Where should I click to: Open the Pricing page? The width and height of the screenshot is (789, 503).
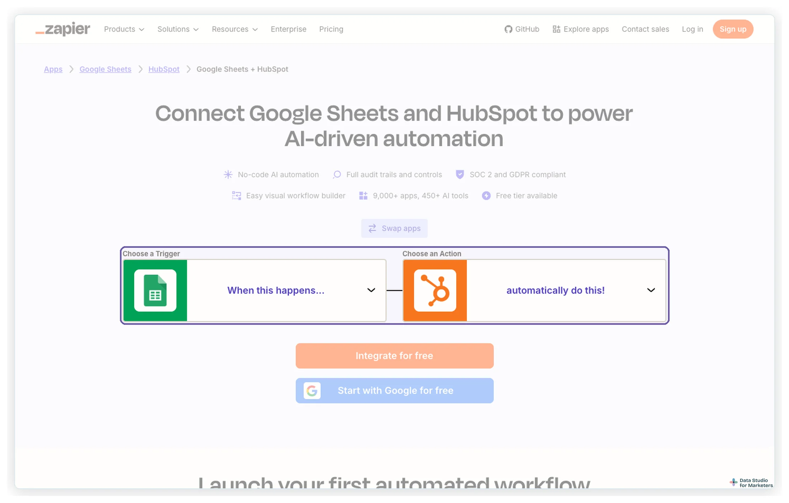point(331,29)
